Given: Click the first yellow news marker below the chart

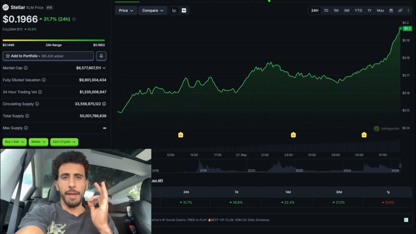Looking at the screenshot, I should coord(181,135).
